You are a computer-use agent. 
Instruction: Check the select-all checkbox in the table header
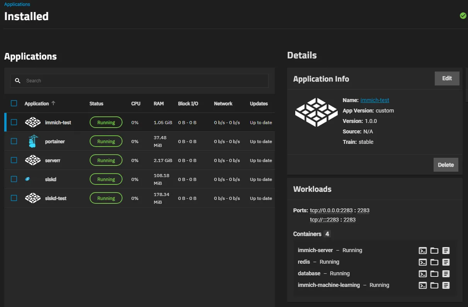[x=14, y=103]
